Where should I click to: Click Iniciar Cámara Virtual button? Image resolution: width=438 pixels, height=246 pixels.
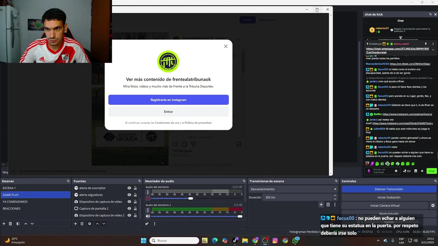pyautogui.click(x=385, y=205)
